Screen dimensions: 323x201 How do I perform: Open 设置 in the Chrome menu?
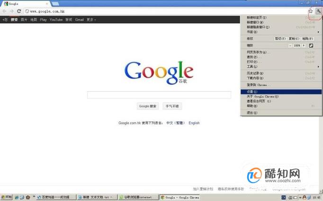coord(281,92)
